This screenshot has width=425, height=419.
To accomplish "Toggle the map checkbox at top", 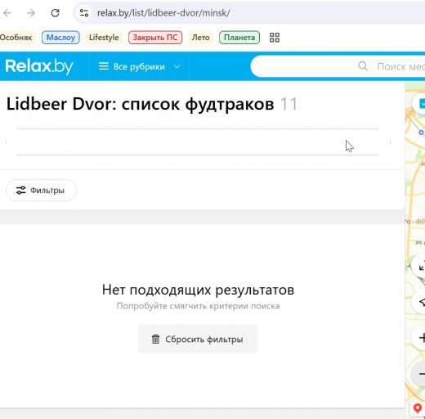I will [x=422, y=104].
